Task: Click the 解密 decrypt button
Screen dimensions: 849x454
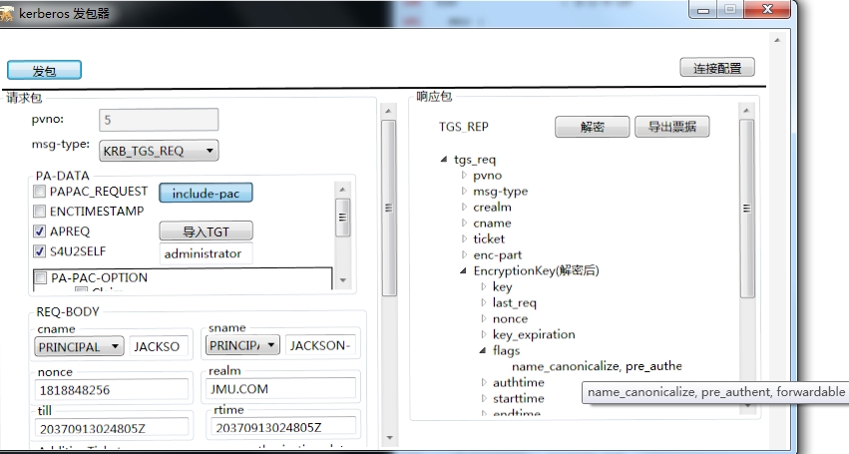Action: tap(592, 127)
